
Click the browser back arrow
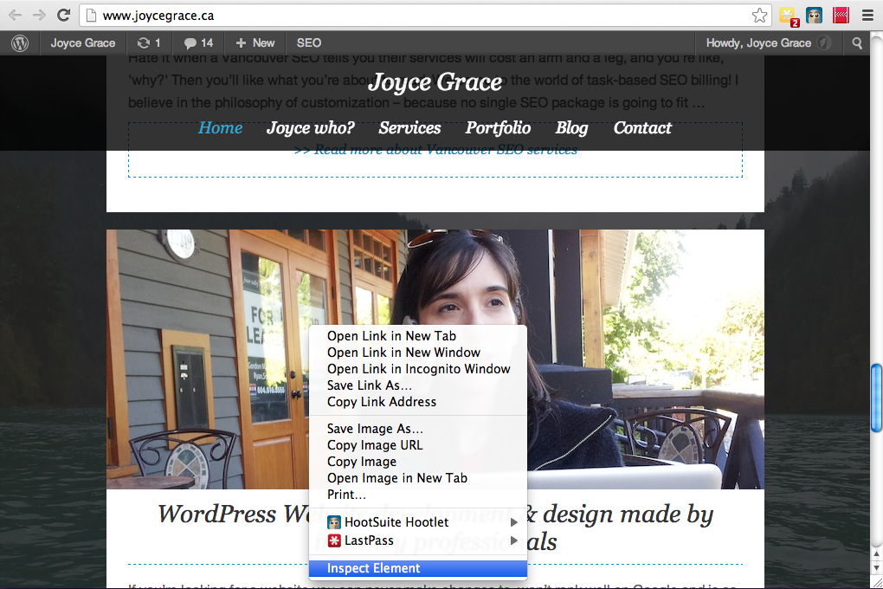16,15
